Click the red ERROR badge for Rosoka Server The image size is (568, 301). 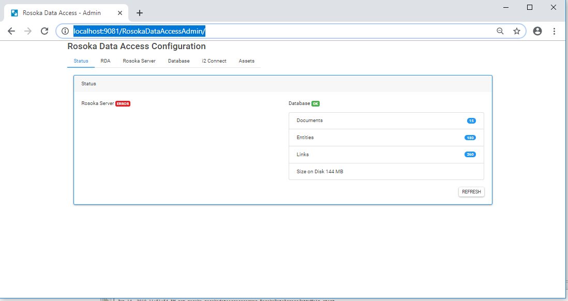123,103
